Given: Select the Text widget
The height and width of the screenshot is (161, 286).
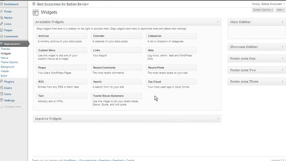Looking at the screenshot, I should coord(62,96).
